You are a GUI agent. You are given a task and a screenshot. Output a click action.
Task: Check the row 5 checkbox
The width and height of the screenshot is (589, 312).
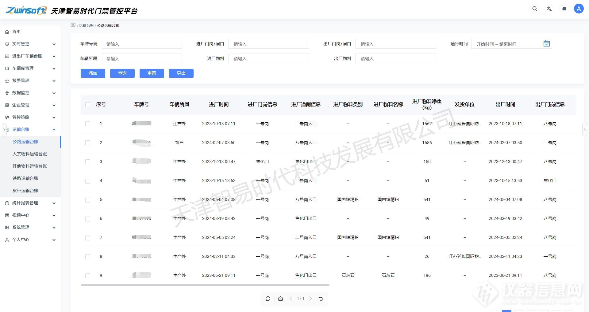(88, 200)
